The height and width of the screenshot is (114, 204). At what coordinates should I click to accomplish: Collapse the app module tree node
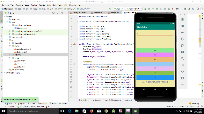pyautogui.click(x=4, y=16)
